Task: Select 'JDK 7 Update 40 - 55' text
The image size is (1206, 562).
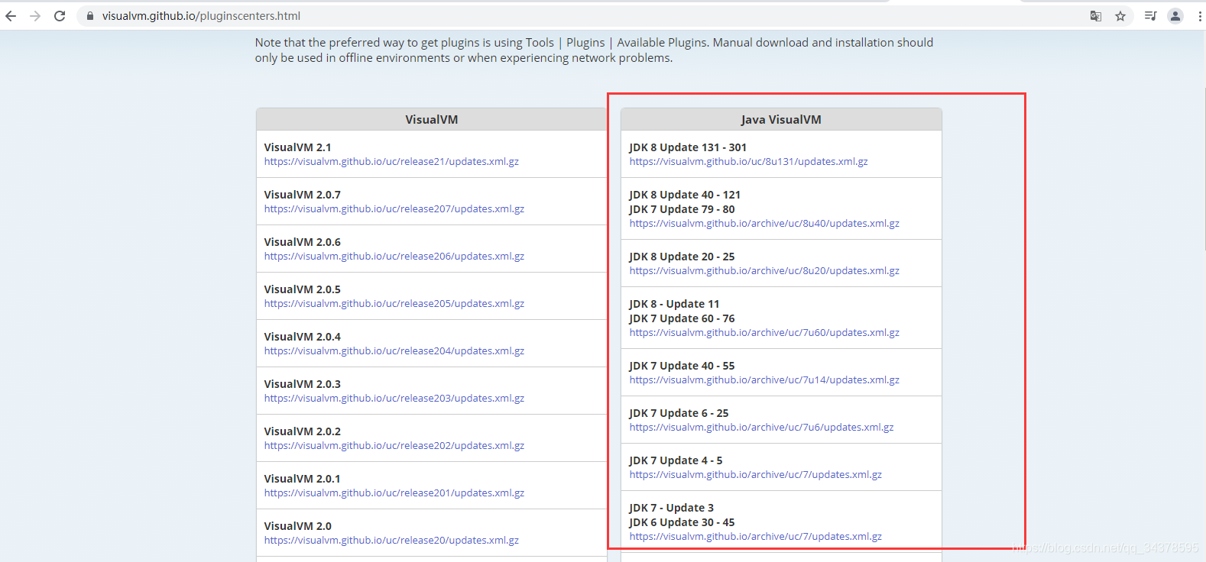Action: point(682,366)
